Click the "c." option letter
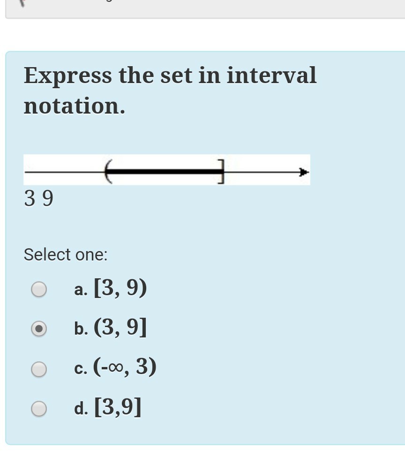This screenshot has height=474, width=405. (81, 369)
